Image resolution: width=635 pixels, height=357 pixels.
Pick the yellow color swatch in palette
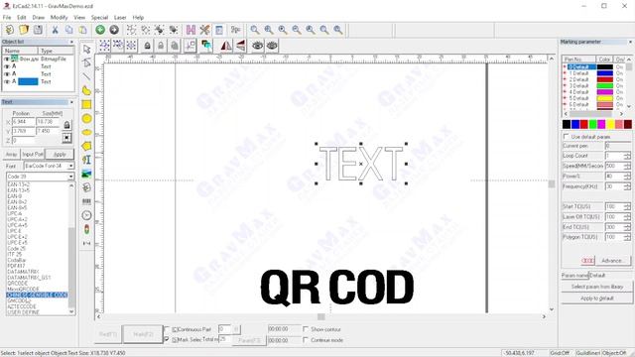pyautogui.click(x=610, y=124)
